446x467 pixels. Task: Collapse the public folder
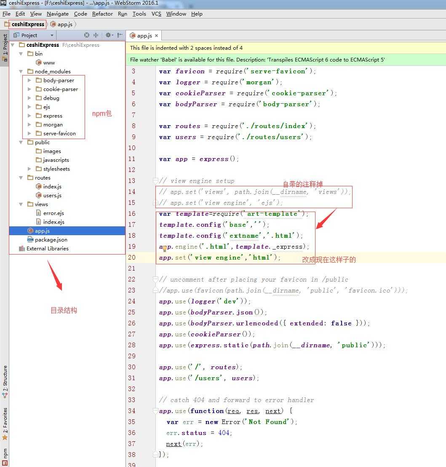[x=21, y=142]
